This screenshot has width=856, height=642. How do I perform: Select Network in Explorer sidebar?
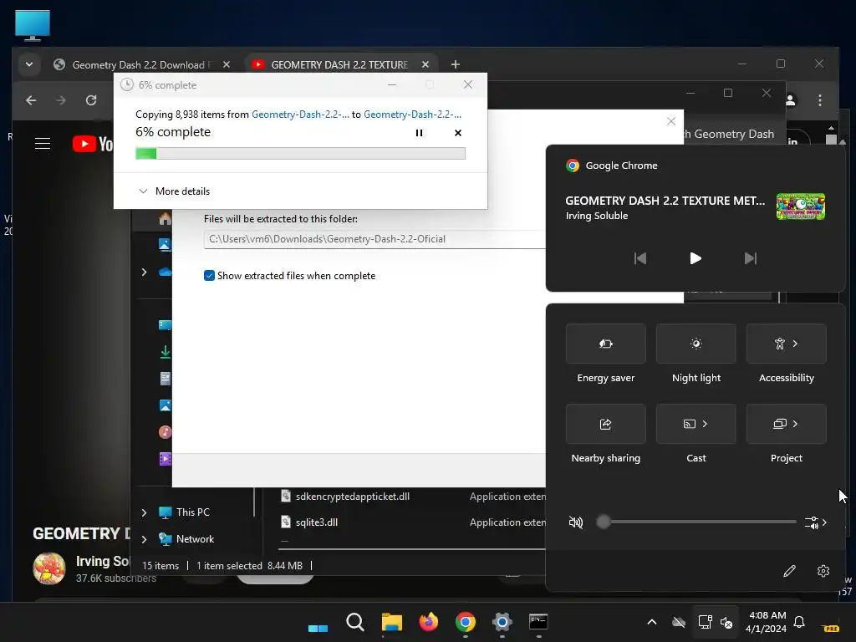(186, 539)
